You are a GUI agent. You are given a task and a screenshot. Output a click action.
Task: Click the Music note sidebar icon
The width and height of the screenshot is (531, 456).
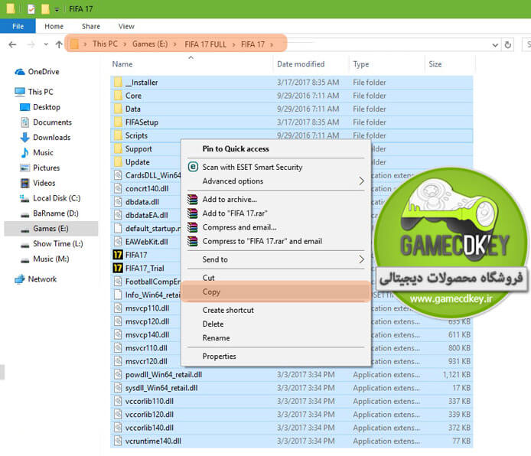point(25,153)
